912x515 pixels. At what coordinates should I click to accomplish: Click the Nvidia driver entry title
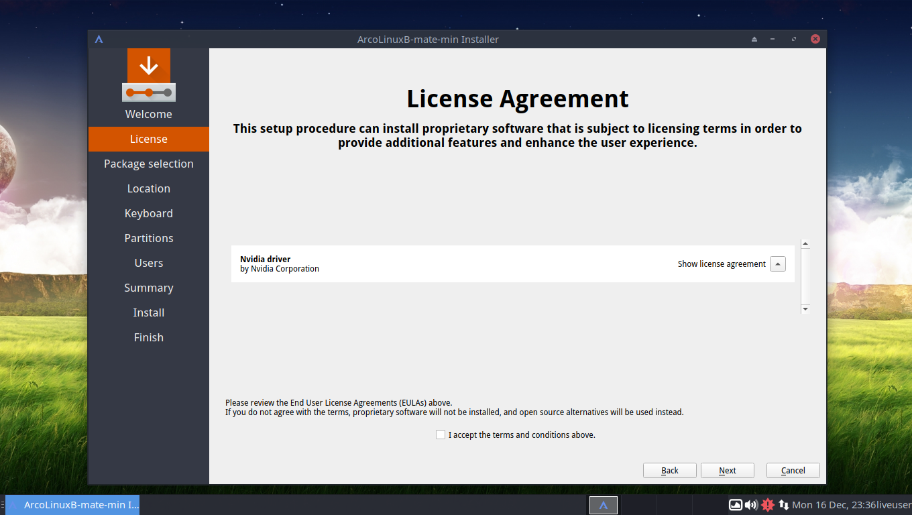266,260
